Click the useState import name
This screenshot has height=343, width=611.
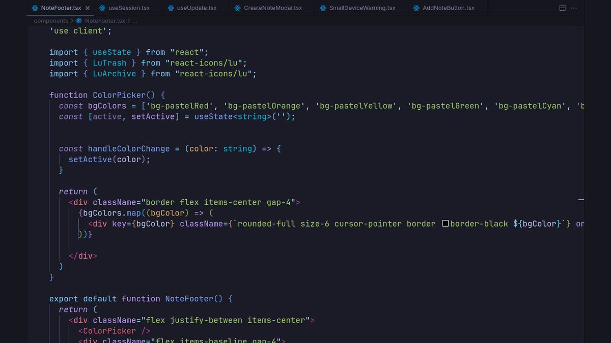(112, 52)
